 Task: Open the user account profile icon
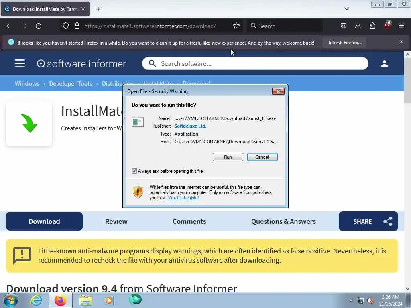click(x=384, y=63)
